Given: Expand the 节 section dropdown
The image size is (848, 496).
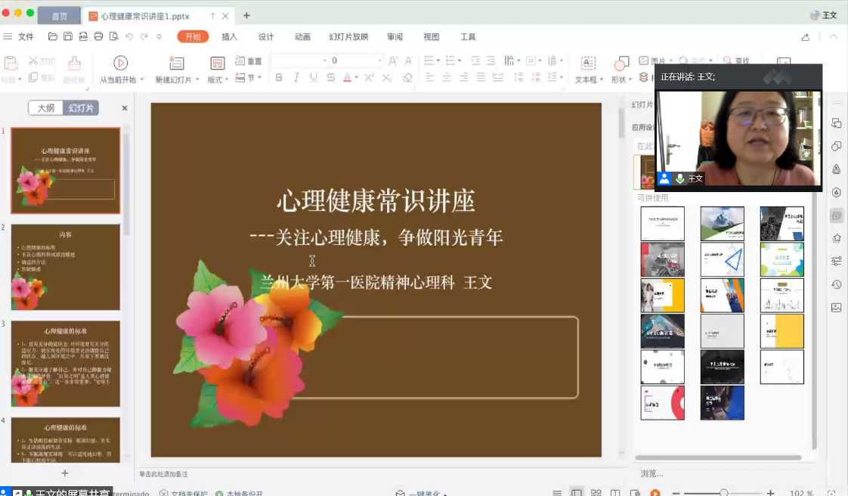Looking at the screenshot, I should pos(259,78).
